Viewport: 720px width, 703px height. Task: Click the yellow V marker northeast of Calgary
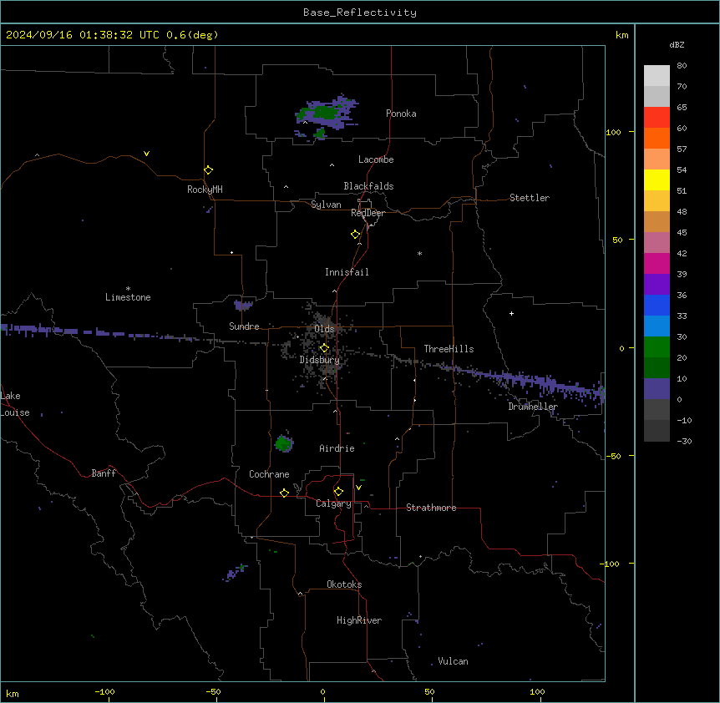pos(358,488)
